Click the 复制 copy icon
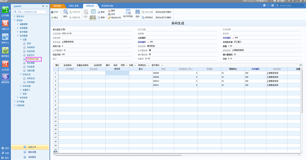This screenshot has width=306, height=160. point(99,12)
